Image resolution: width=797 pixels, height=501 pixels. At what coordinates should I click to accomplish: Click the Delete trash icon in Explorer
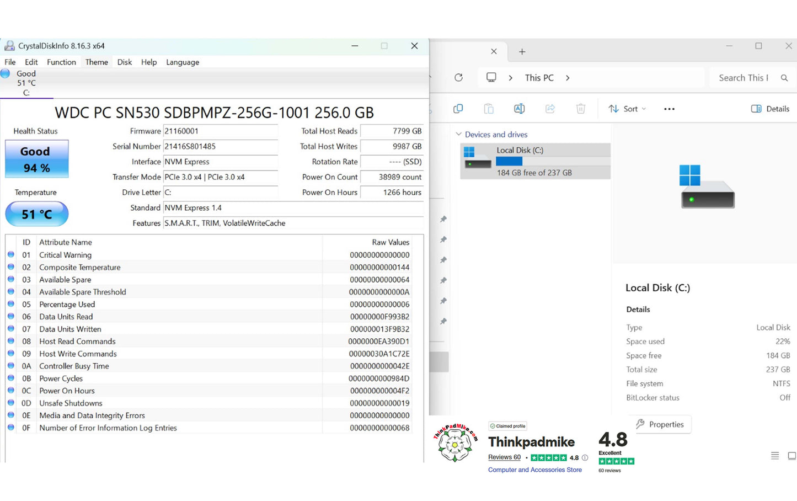tap(581, 109)
